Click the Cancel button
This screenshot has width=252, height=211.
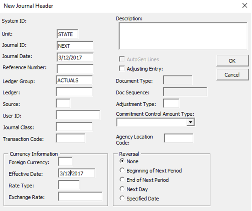click(232, 75)
